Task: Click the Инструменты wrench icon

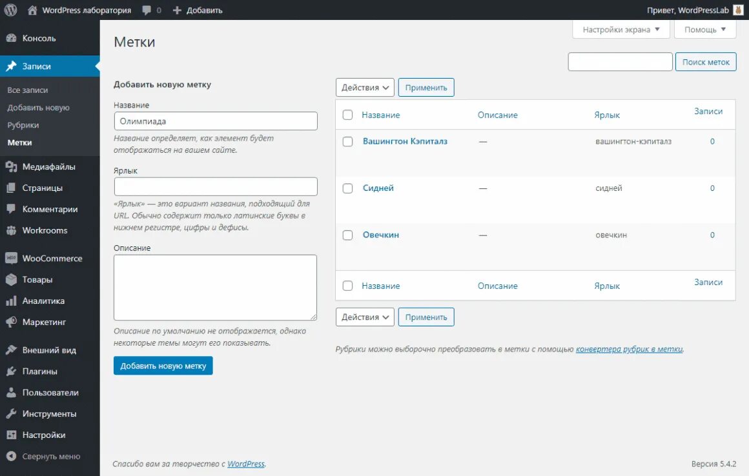Action: (x=11, y=413)
